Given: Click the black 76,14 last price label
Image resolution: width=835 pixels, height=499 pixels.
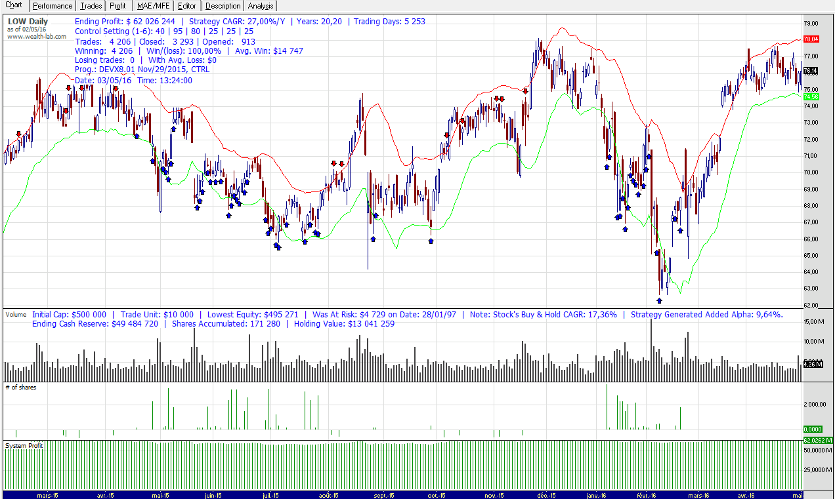Looking at the screenshot, I should (810, 71).
